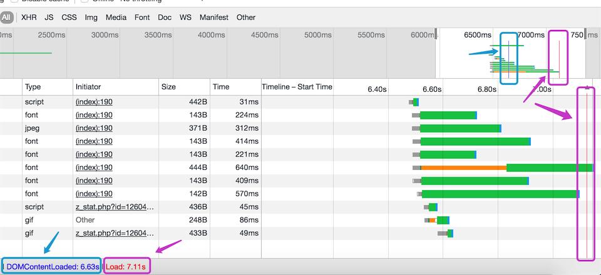601x275 pixels.
Task: Open the jpeg row's (index):190 initiator link
Action: 94,128
